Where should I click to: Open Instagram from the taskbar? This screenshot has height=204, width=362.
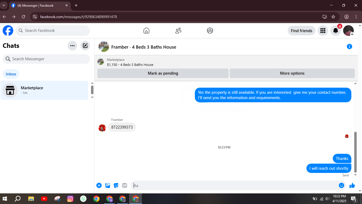(x=70, y=199)
